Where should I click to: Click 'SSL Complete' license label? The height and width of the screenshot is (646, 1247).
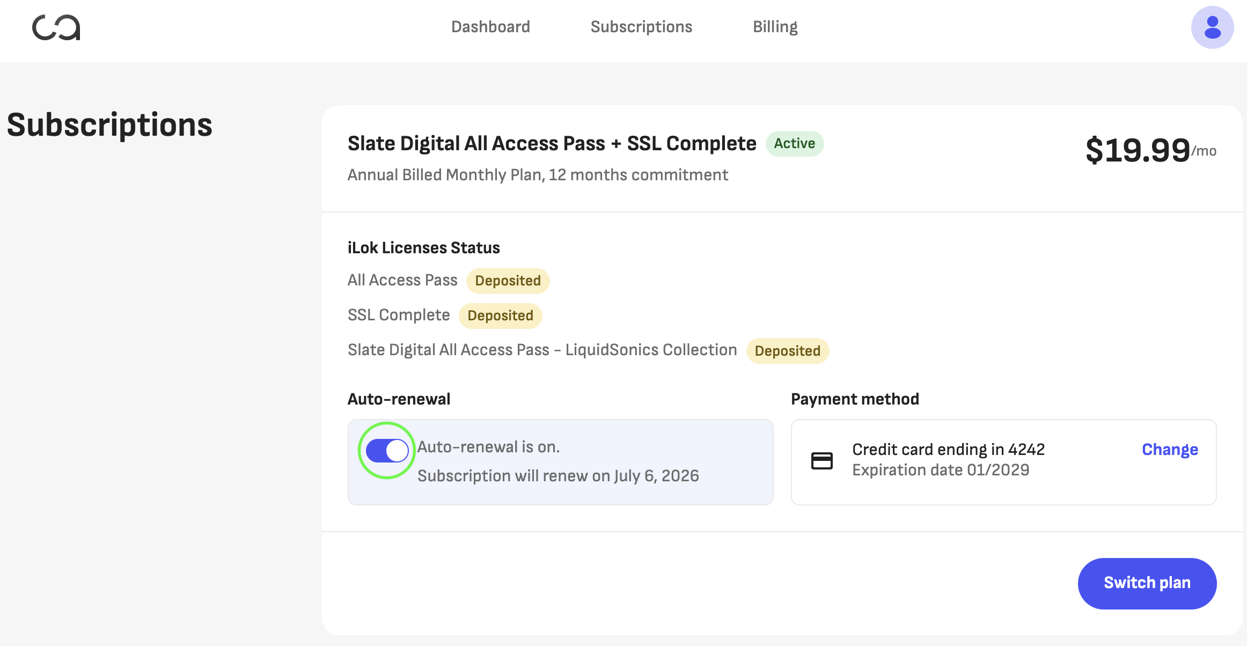click(x=399, y=315)
